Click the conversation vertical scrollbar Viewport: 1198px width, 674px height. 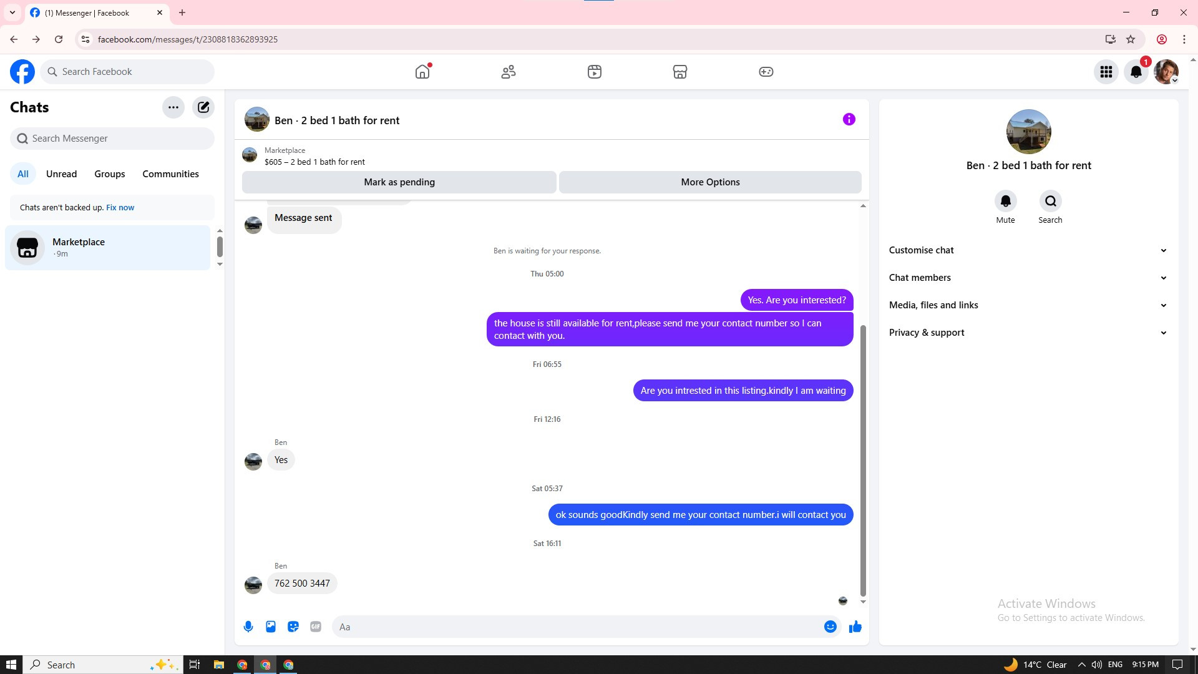pyautogui.click(x=864, y=461)
